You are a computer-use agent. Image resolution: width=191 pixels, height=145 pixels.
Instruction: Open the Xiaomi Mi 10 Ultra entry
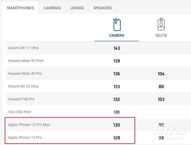click(23, 86)
